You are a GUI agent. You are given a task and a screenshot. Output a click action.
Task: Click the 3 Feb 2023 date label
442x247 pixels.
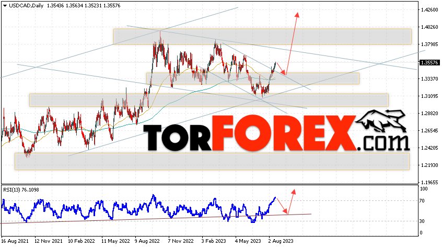(x=214, y=241)
